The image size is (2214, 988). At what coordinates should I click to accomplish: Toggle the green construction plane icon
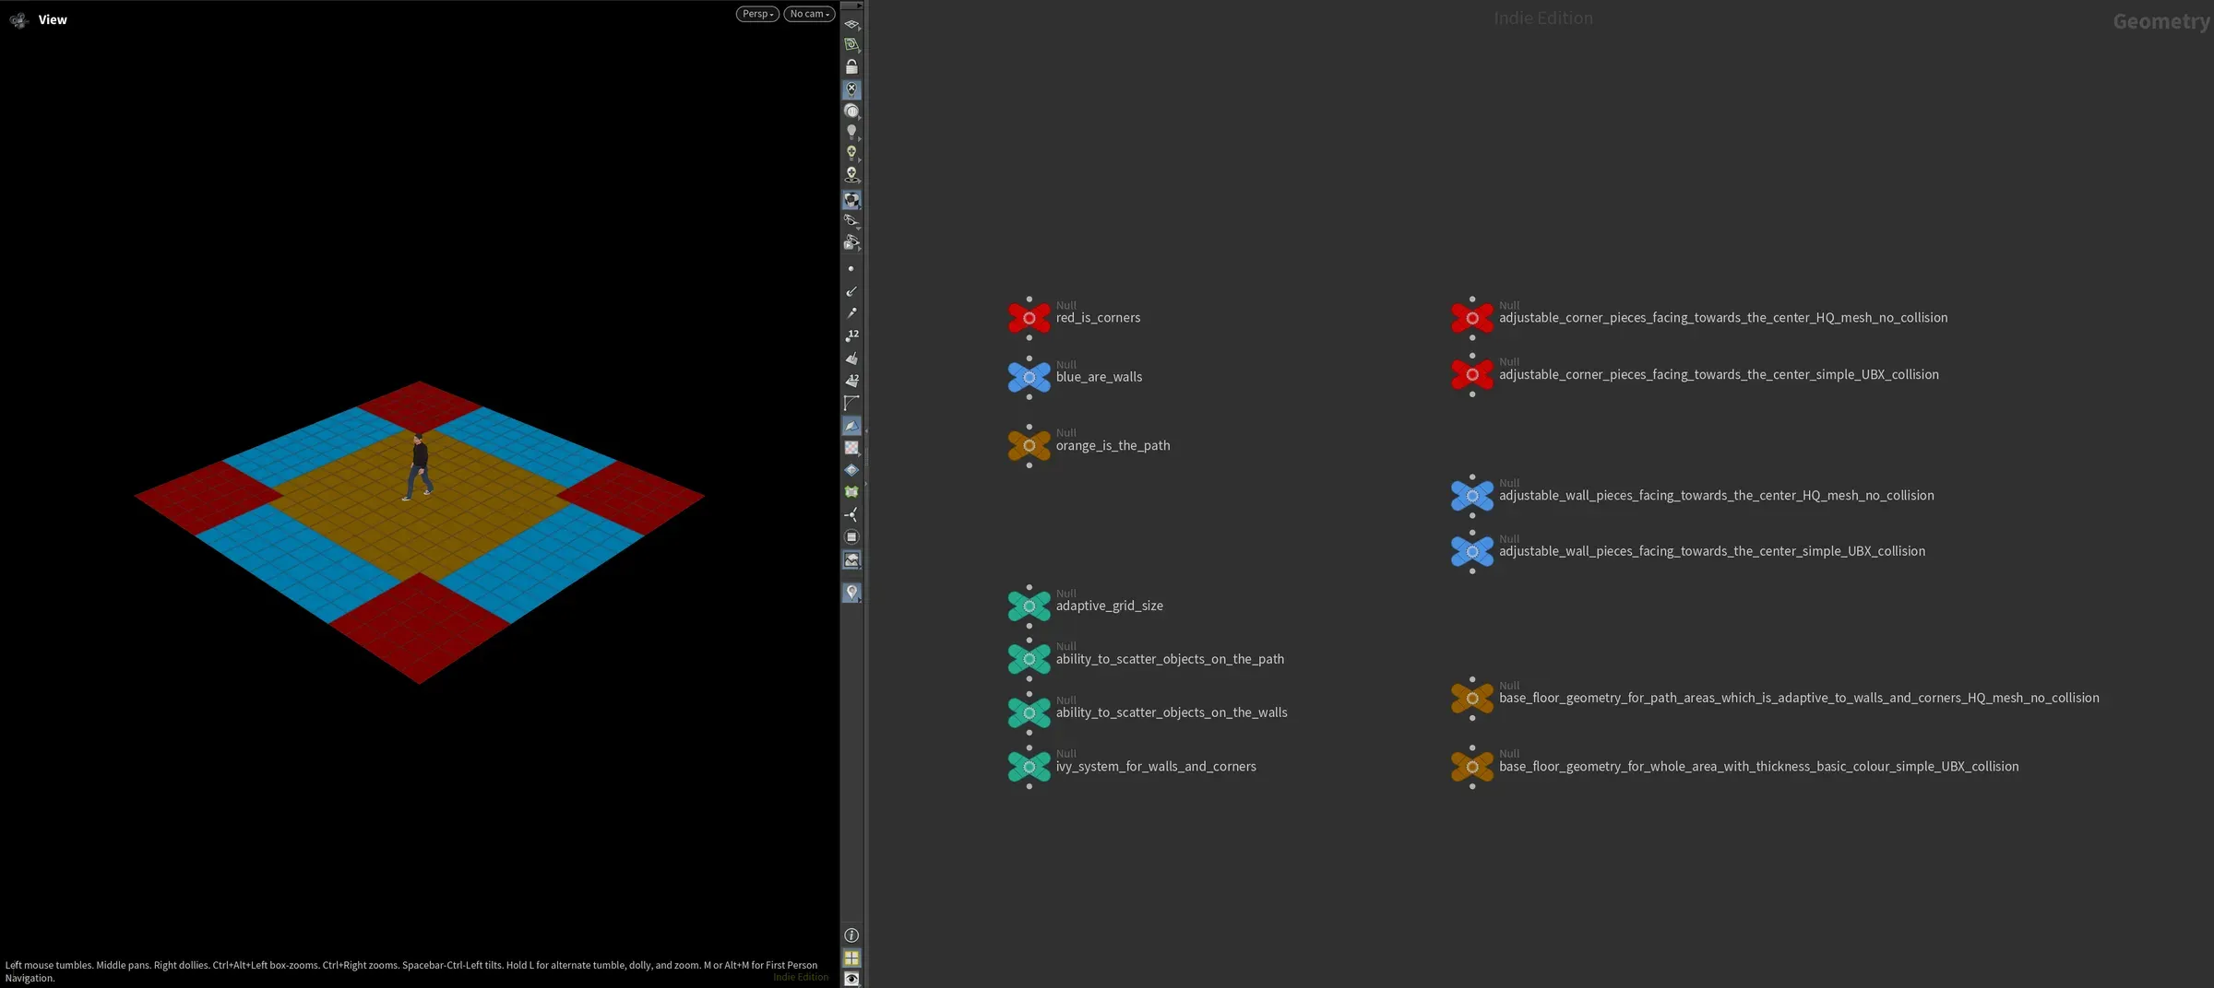click(x=851, y=44)
